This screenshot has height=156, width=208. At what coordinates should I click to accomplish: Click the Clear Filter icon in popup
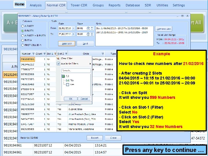pos(58,58)
